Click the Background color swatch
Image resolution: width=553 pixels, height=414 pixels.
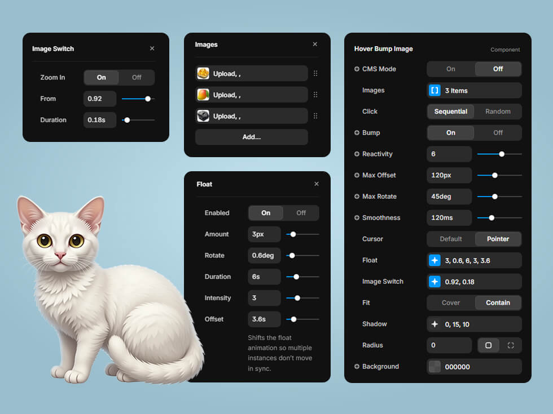click(x=434, y=367)
